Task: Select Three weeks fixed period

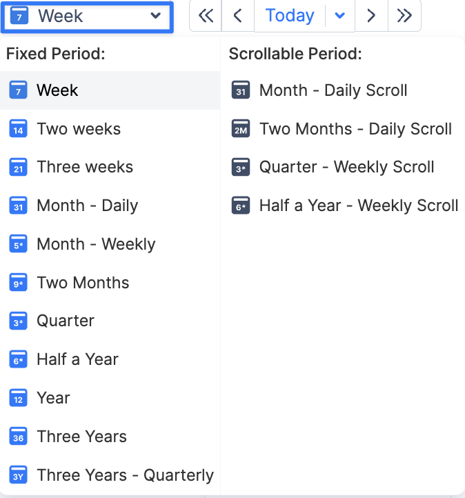Action: [x=85, y=167]
